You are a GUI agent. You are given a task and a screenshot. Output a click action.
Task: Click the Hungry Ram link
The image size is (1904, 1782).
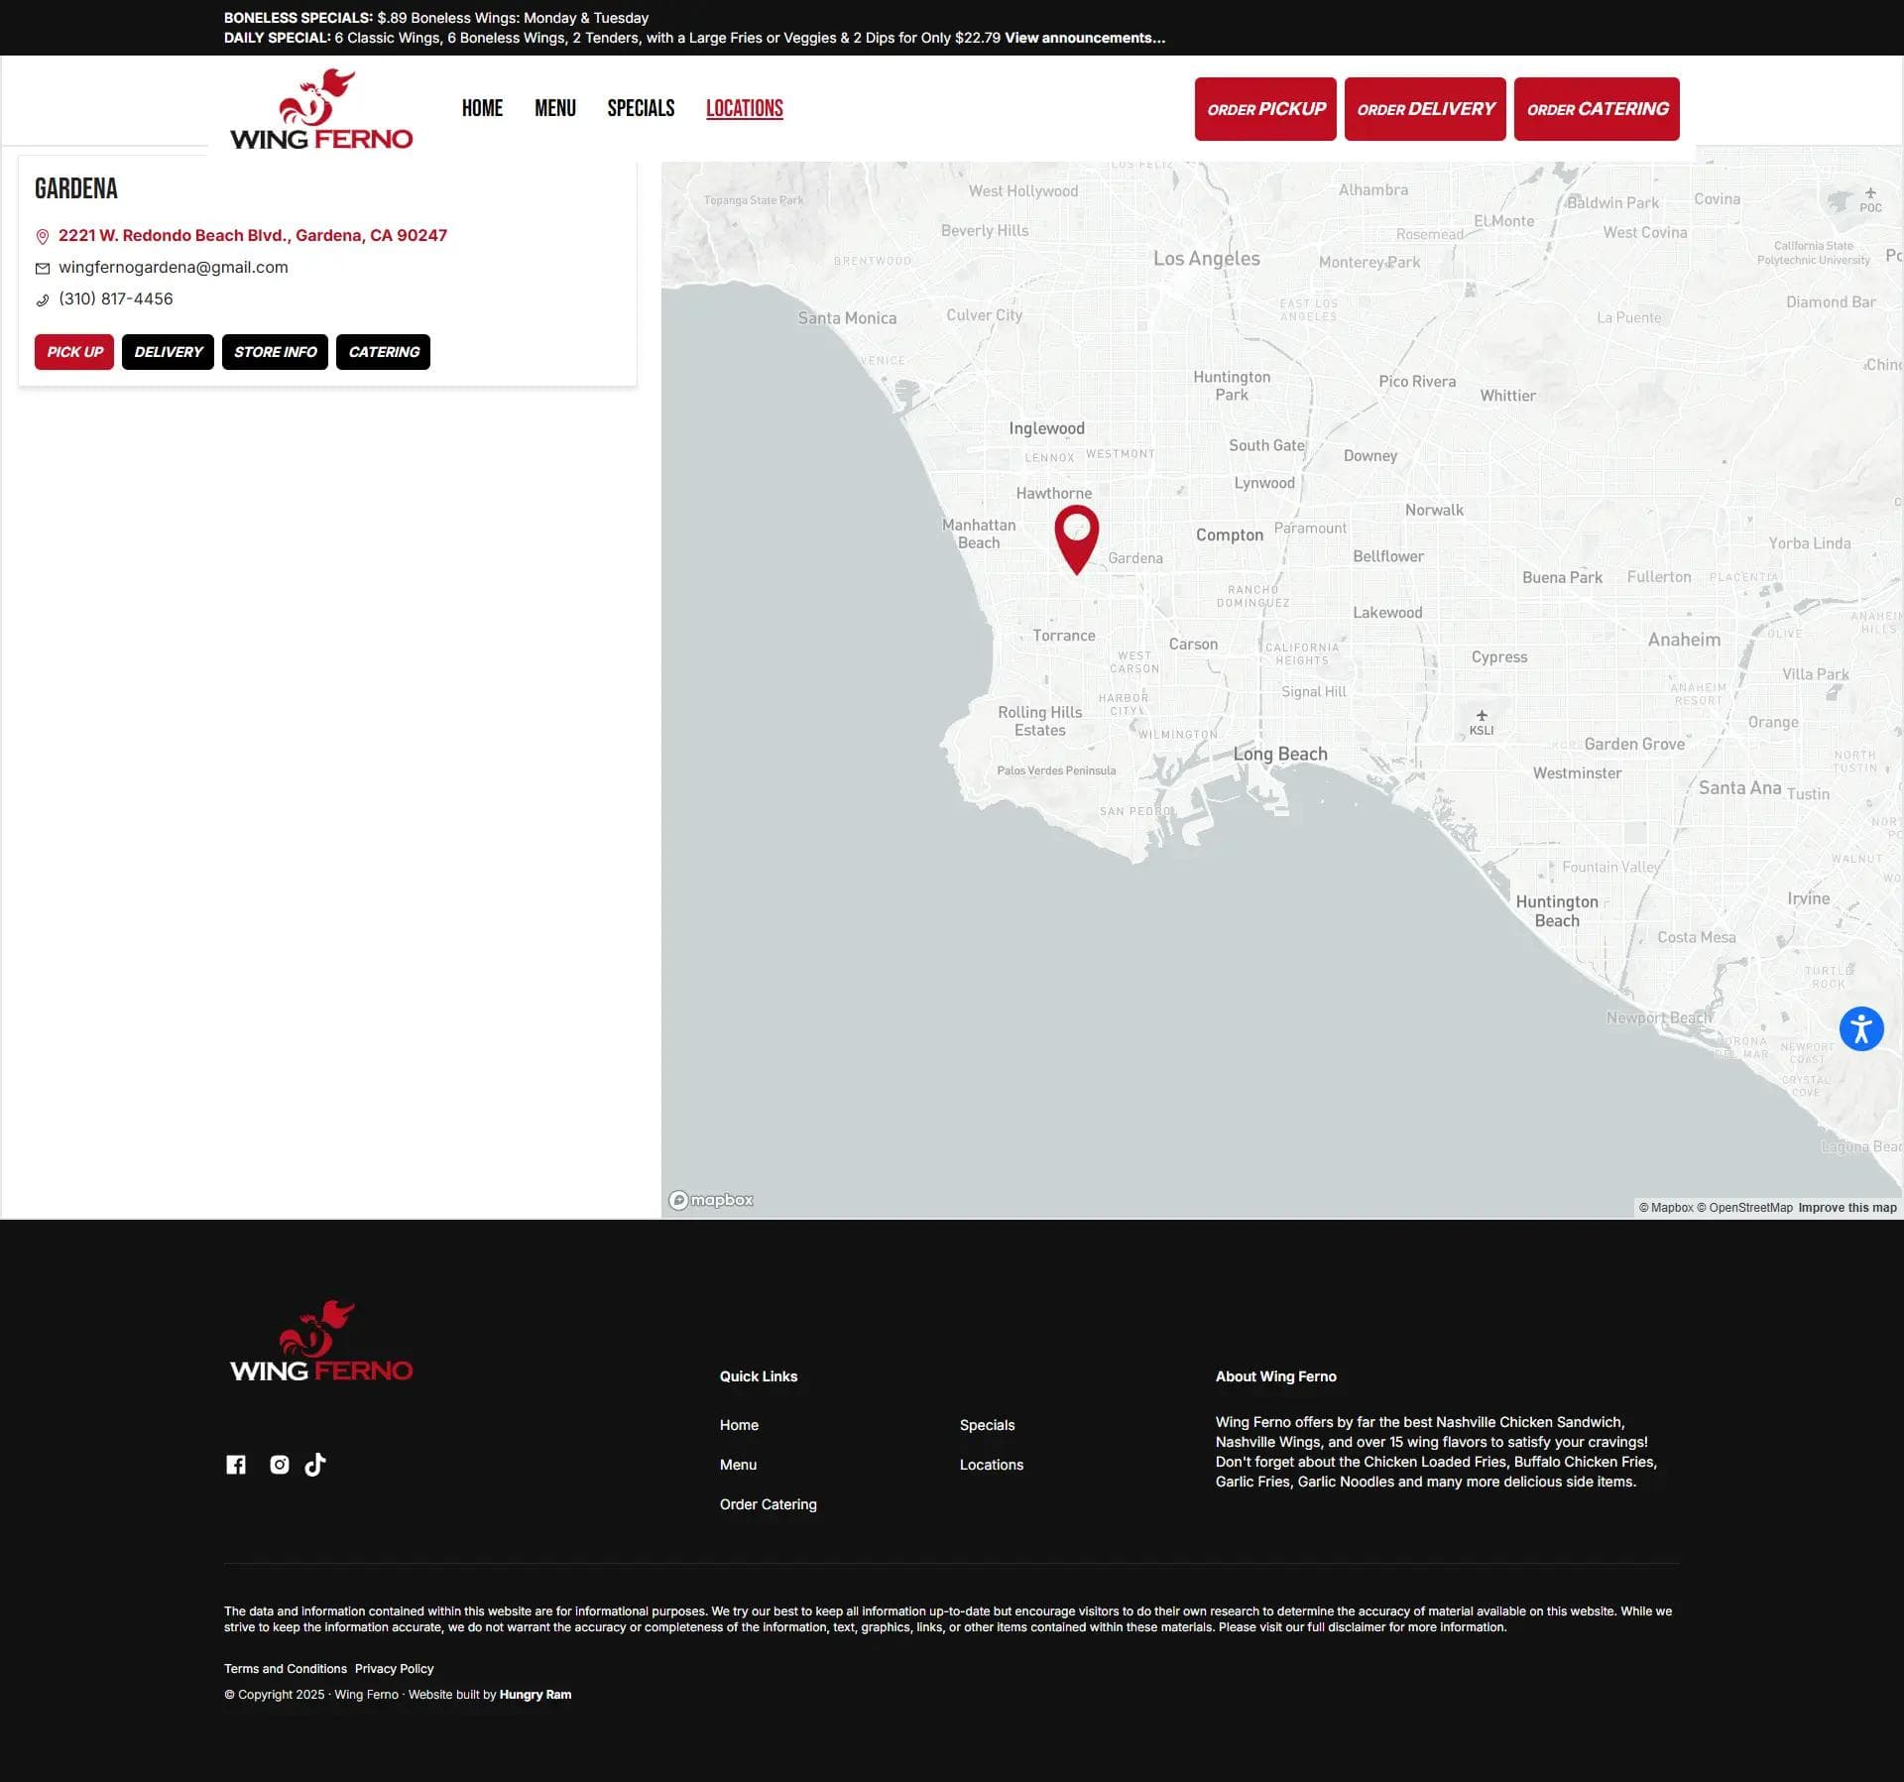tap(535, 1695)
